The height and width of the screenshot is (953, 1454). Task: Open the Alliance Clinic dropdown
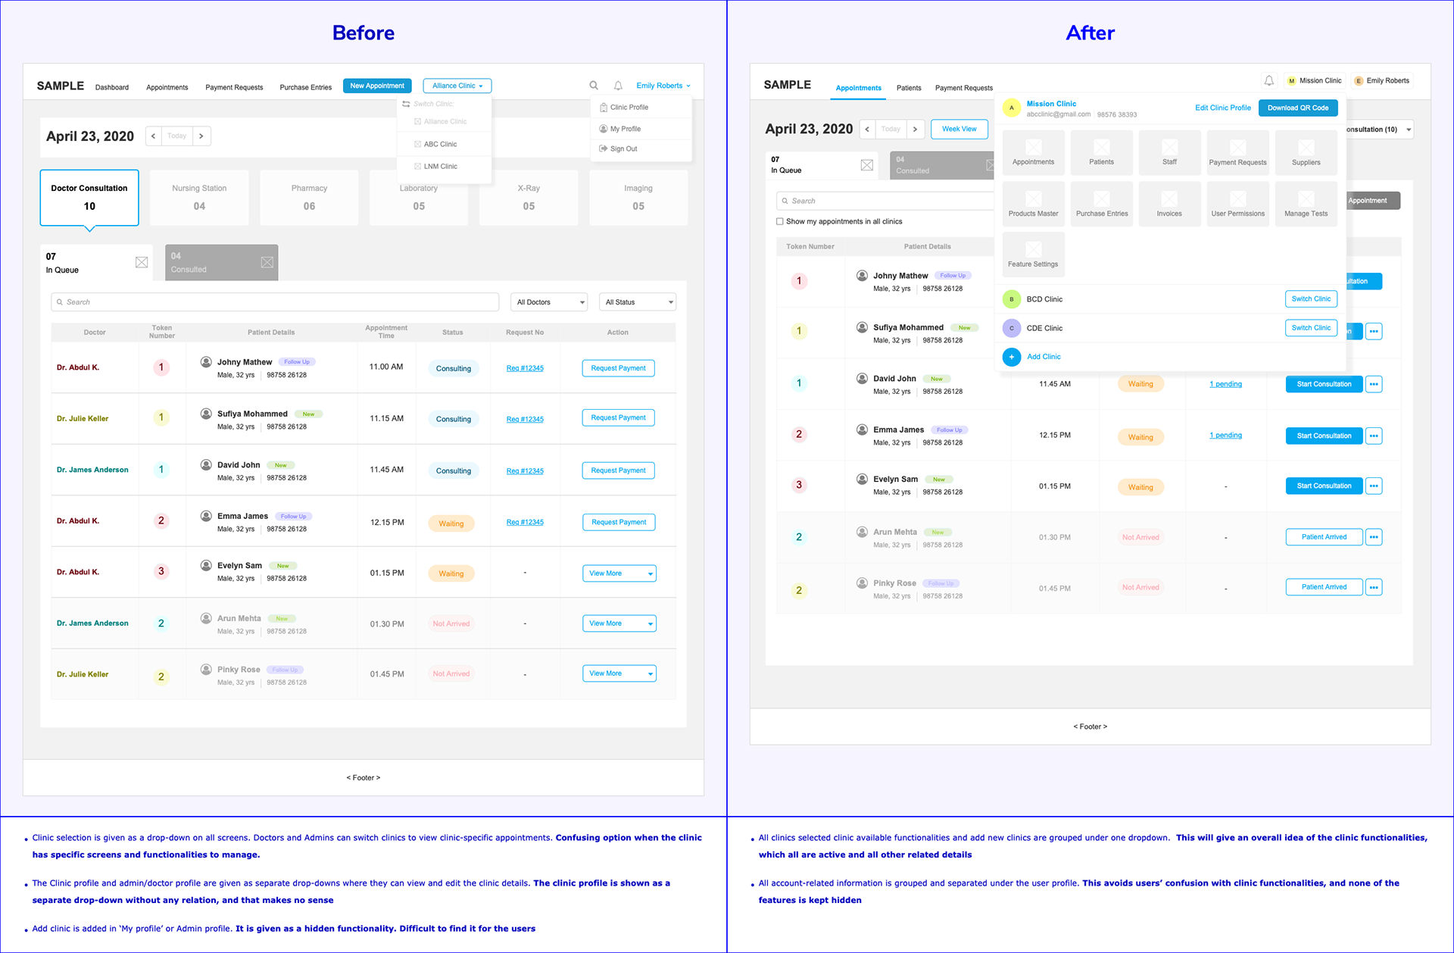coord(457,86)
